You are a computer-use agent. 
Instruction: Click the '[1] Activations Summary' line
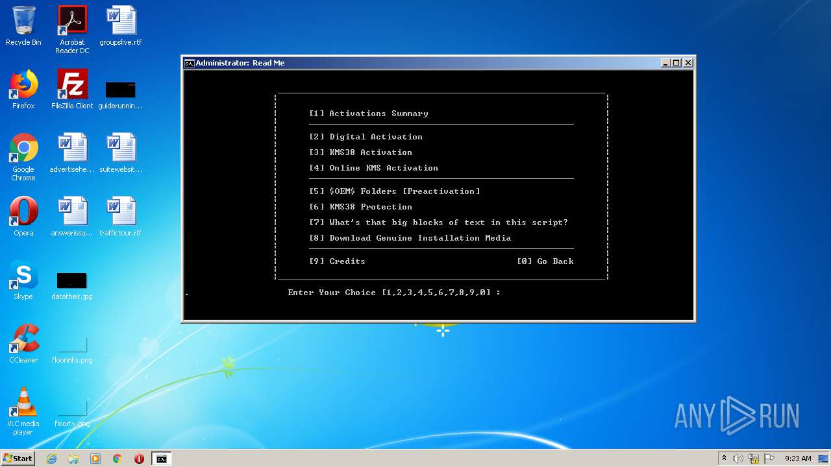click(x=368, y=114)
